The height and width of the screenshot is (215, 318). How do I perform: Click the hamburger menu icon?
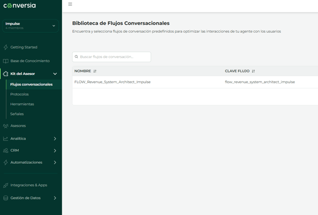70,4
